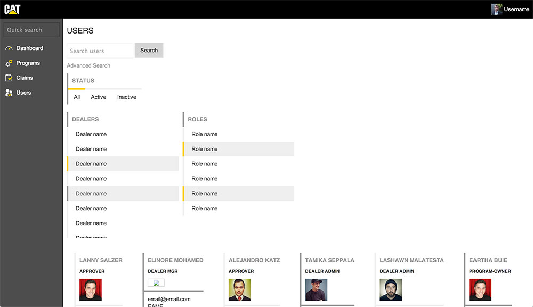Click APPROVER role under Lanny Salzer
Screen dimensions: 533x307
[92, 271]
